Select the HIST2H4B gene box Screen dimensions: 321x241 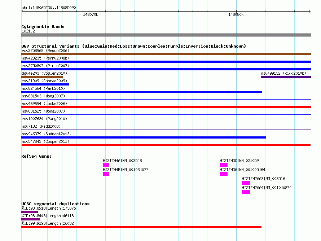(106, 174)
